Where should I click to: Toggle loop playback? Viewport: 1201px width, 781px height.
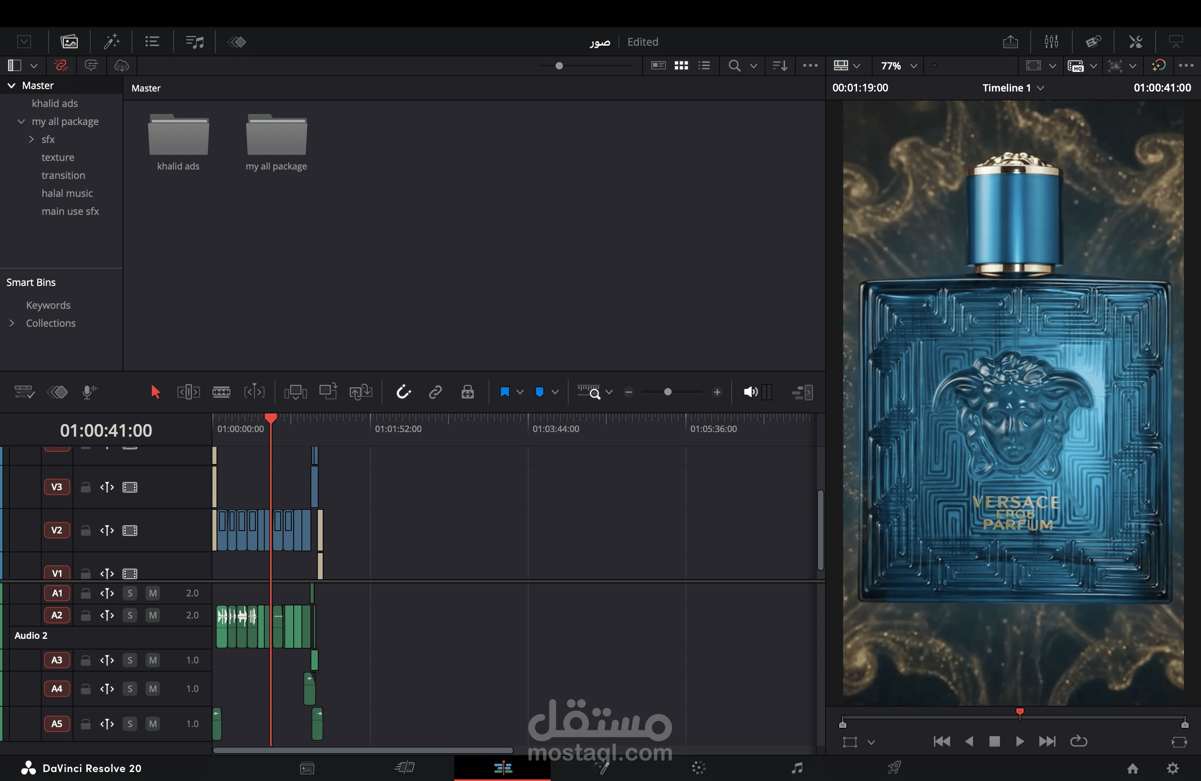tap(1078, 741)
